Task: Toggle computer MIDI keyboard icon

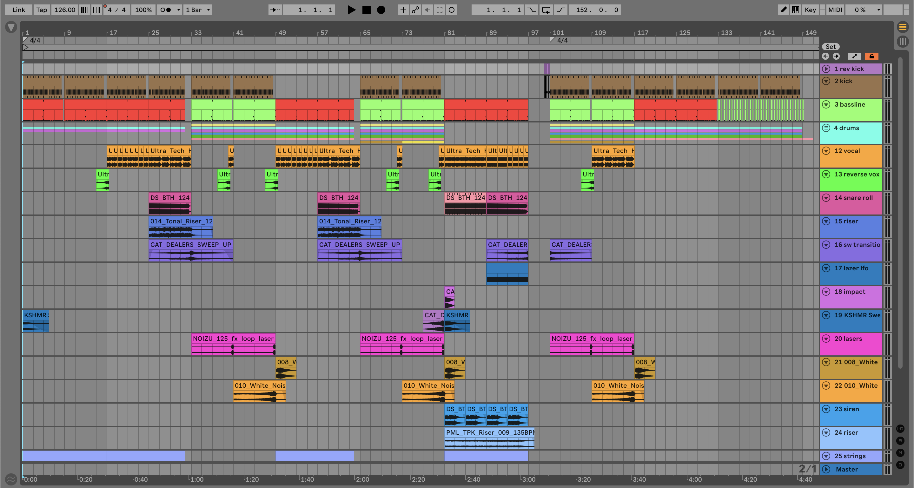Action: tap(796, 10)
